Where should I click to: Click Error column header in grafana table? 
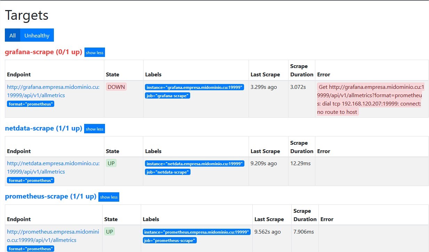coord(324,75)
